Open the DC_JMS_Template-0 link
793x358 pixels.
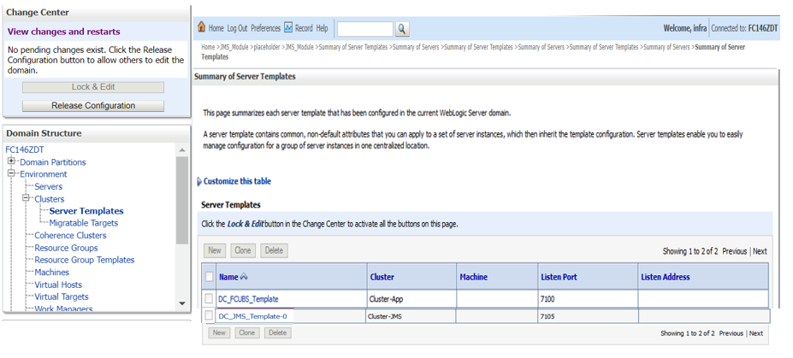[x=253, y=316]
